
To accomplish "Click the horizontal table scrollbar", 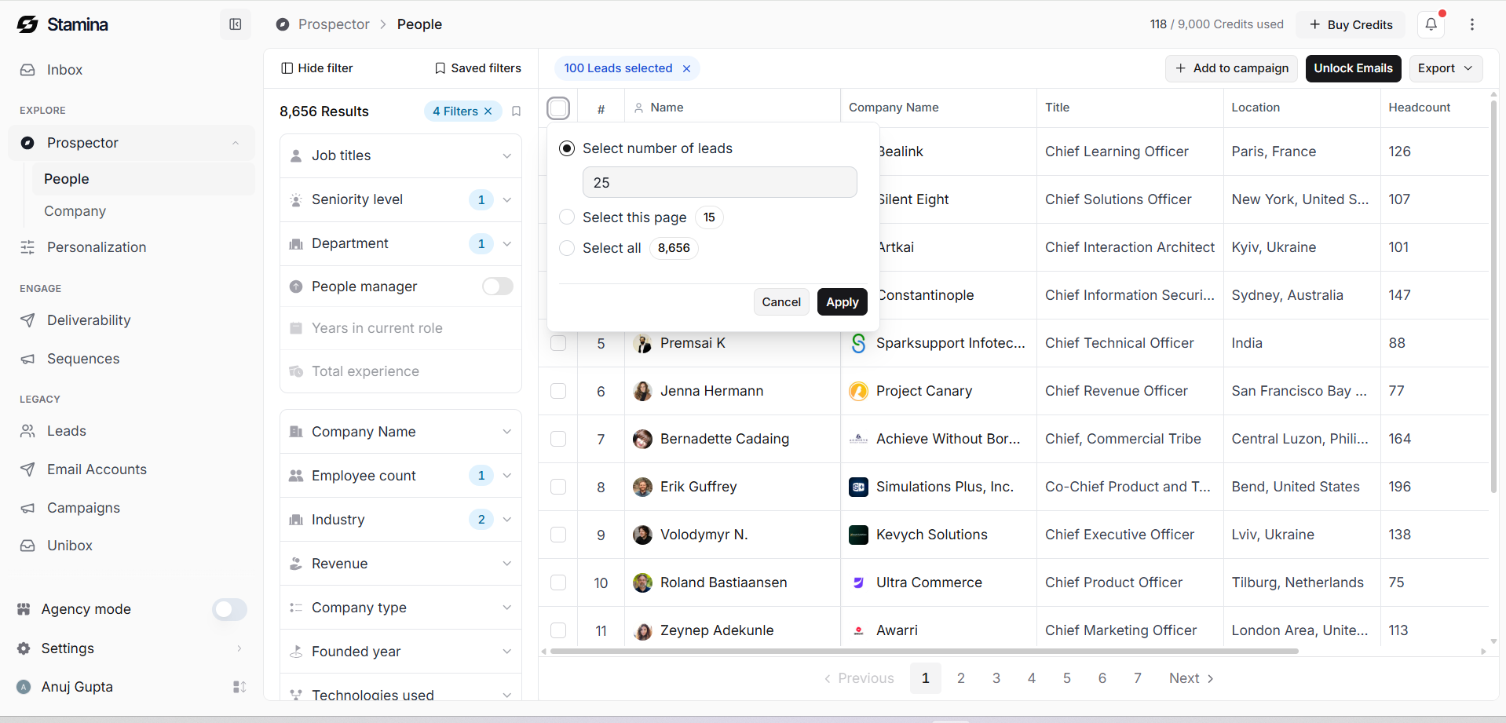I will (924, 652).
